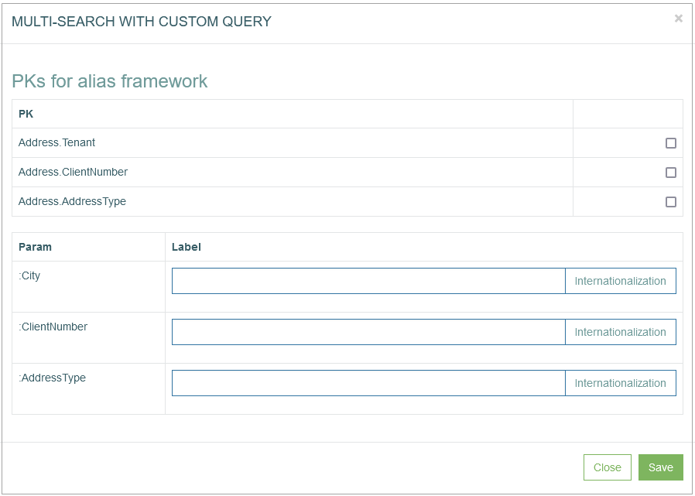Select the Address.AddressType PK text
The width and height of the screenshot is (695, 496).
pos(72,201)
